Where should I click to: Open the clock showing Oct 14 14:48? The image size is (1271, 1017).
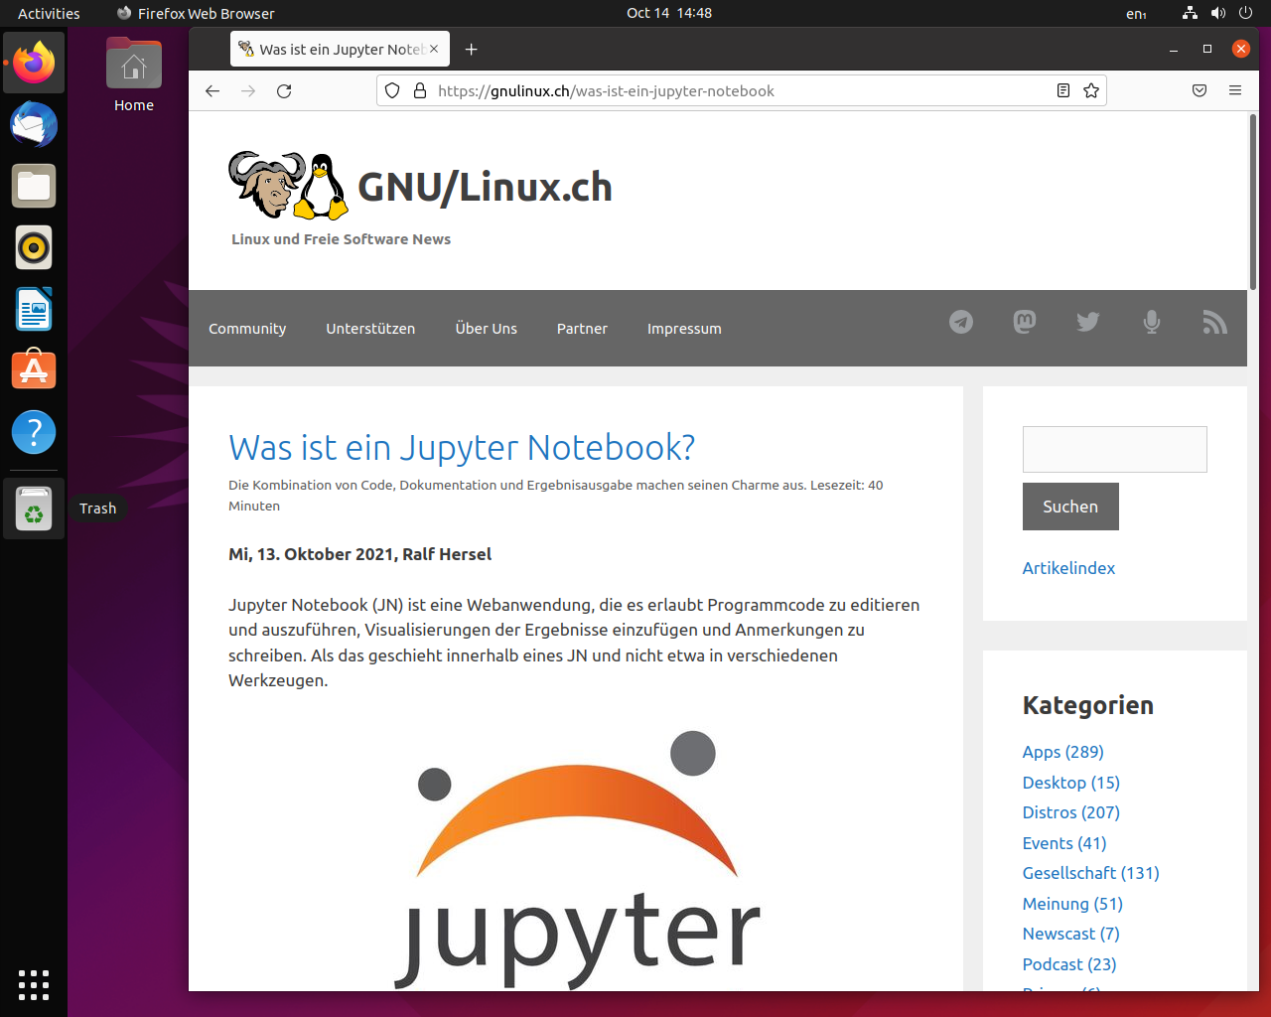[x=669, y=13]
